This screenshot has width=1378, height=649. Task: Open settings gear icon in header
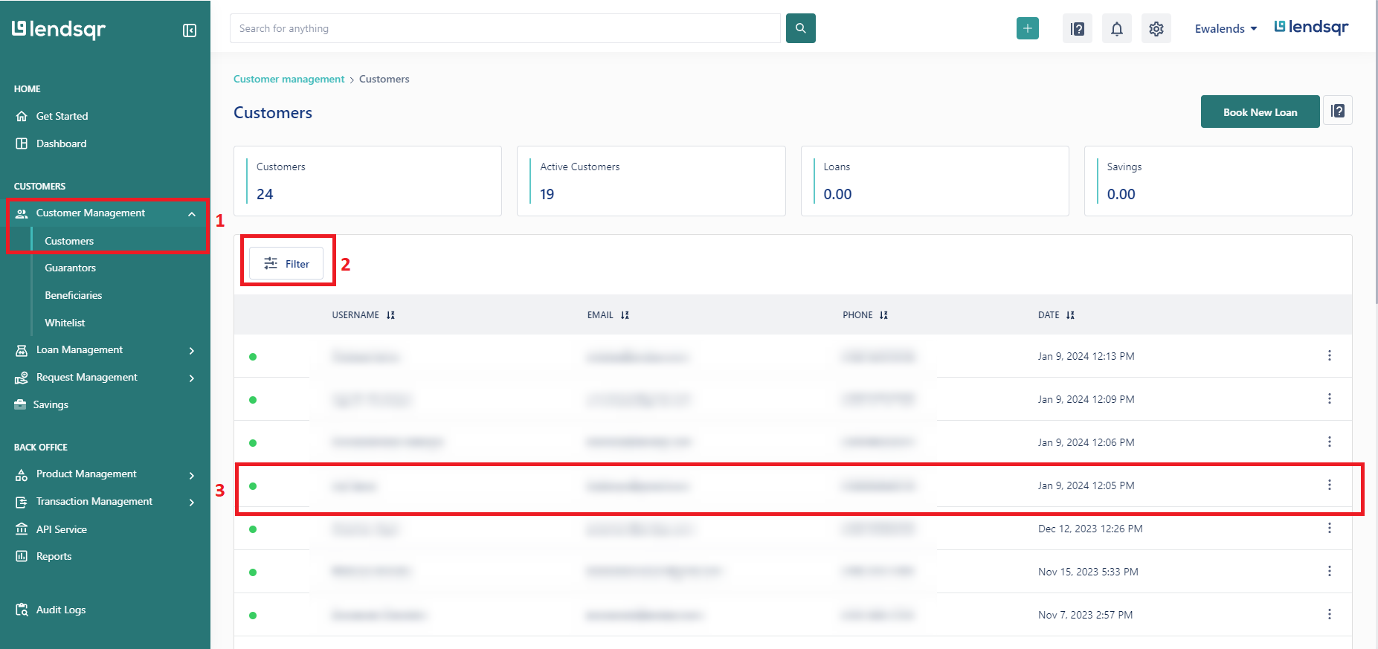tap(1156, 28)
